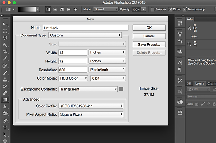Open the Color Profile dropdown
This screenshot has width=216, height=143.
pos(91,106)
